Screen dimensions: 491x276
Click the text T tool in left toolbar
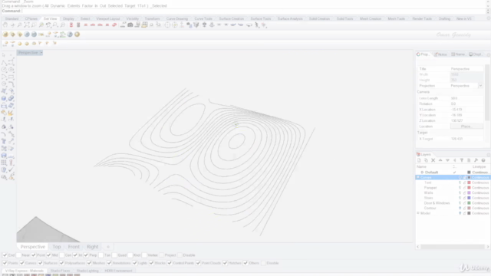[x=4, y=141]
